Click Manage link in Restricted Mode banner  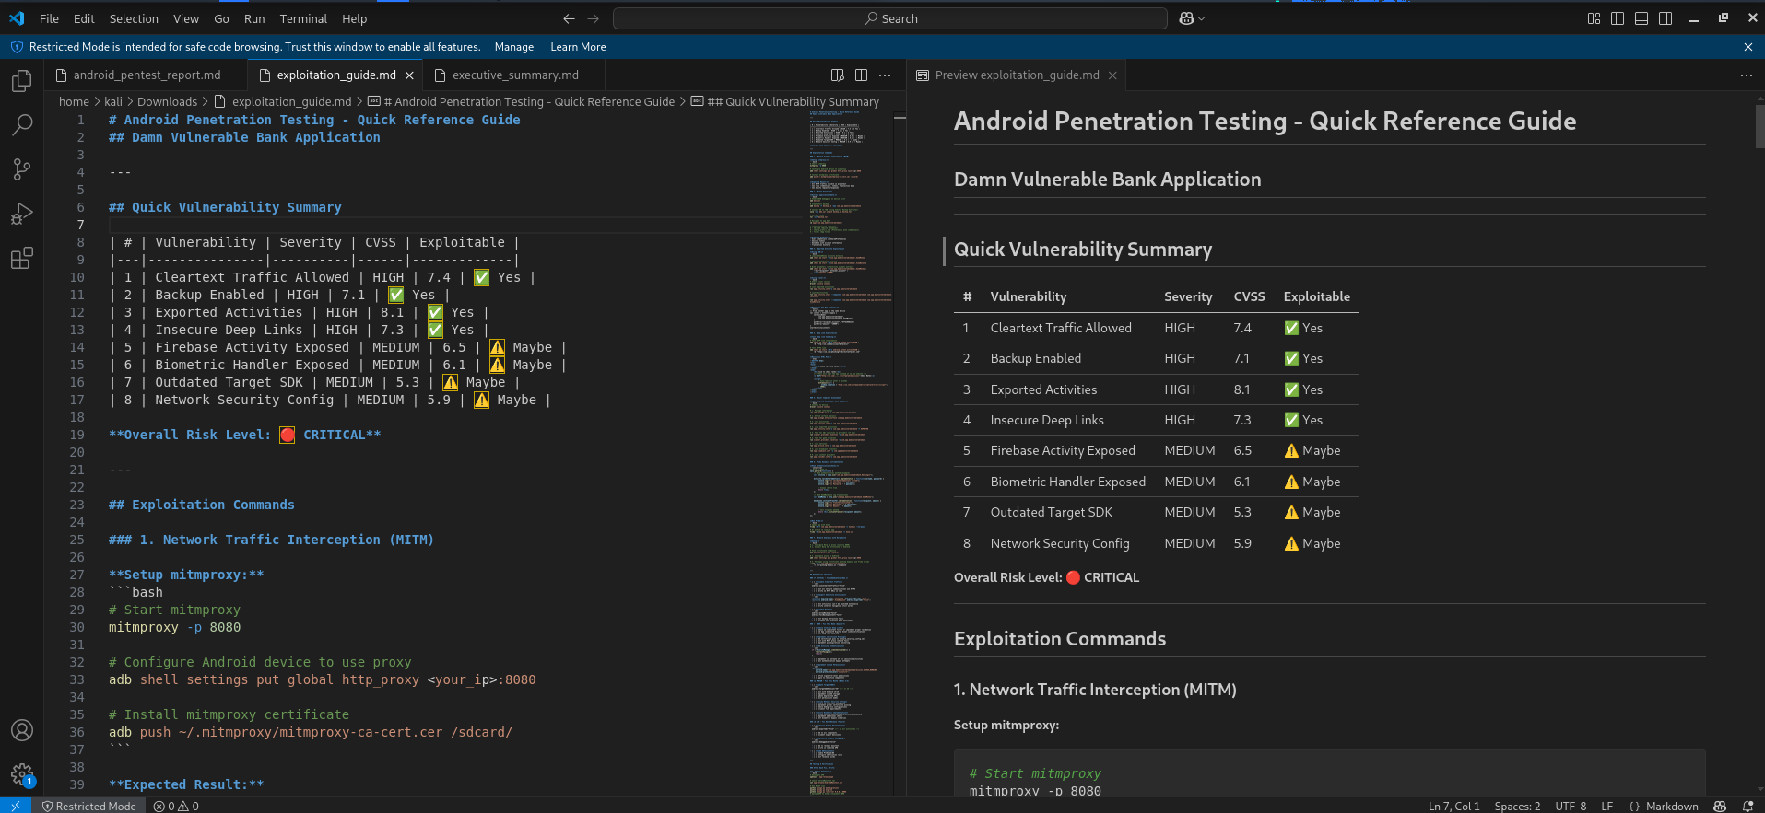[x=513, y=47]
